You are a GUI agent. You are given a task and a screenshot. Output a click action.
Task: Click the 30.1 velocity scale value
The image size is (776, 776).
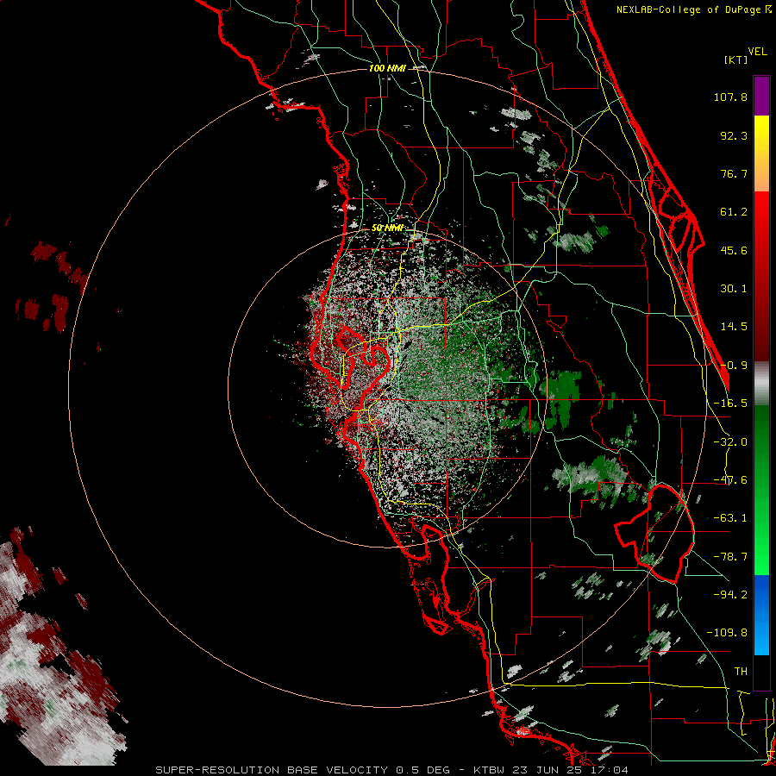click(x=734, y=289)
